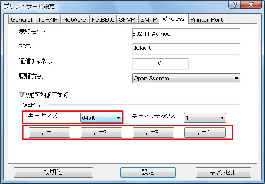265x184 pixels.
Task: Click the 無線モード label
Action: tap(32, 31)
